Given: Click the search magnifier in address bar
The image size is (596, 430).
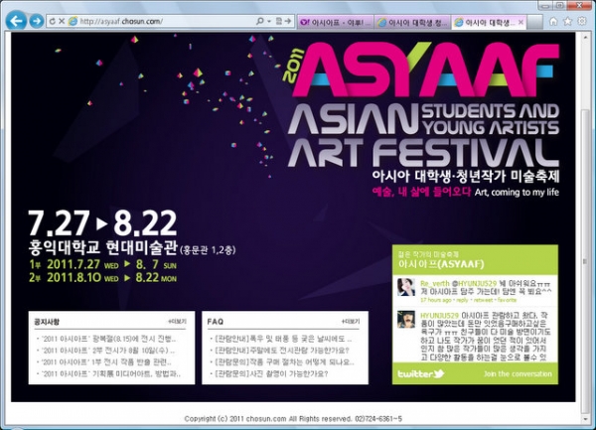Looking at the screenshot, I should click(x=260, y=21).
